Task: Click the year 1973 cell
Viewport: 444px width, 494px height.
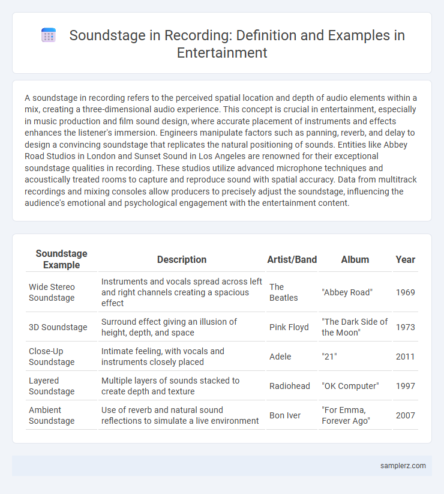Action: coord(405,327)
